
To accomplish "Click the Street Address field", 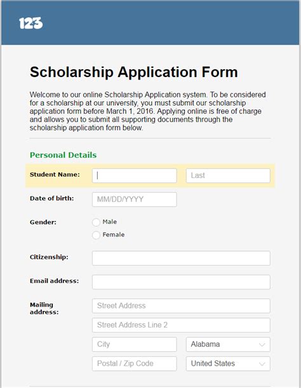I will pos(181,306).
